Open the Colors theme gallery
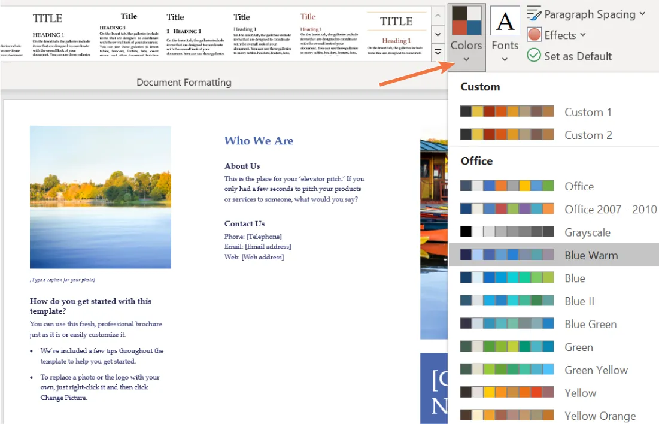 (466, 36)
